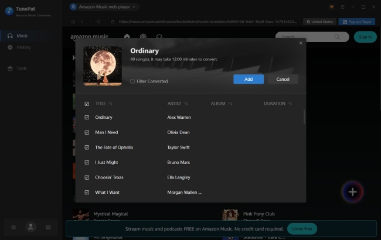Click the Add button

point(249,80)
